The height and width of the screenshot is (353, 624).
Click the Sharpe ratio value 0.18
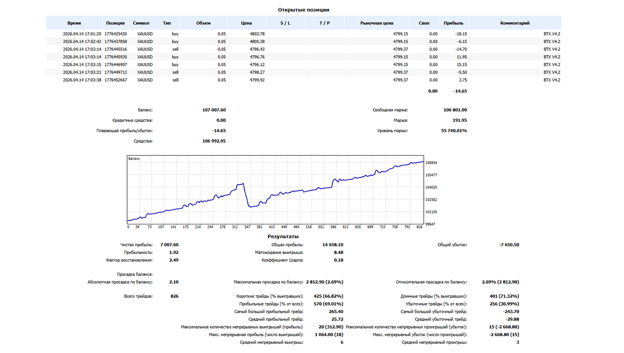point(339,260)
